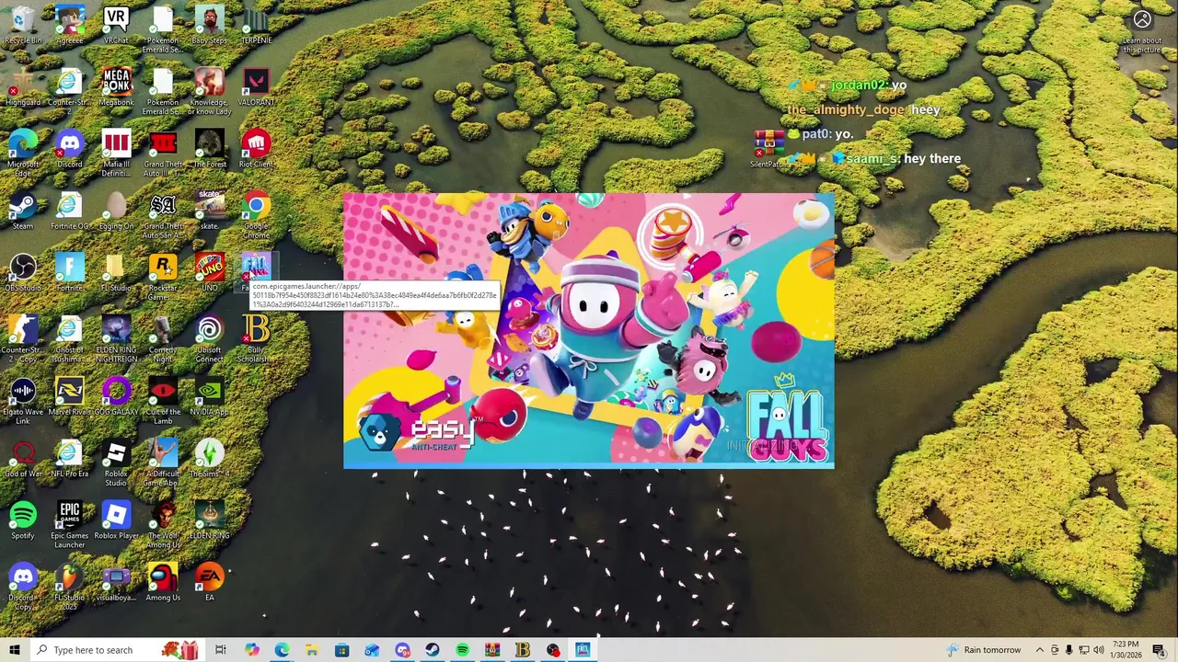
Task: Select the GOG GALAXY desktop shortcut
Action: [x=116, y=396]
